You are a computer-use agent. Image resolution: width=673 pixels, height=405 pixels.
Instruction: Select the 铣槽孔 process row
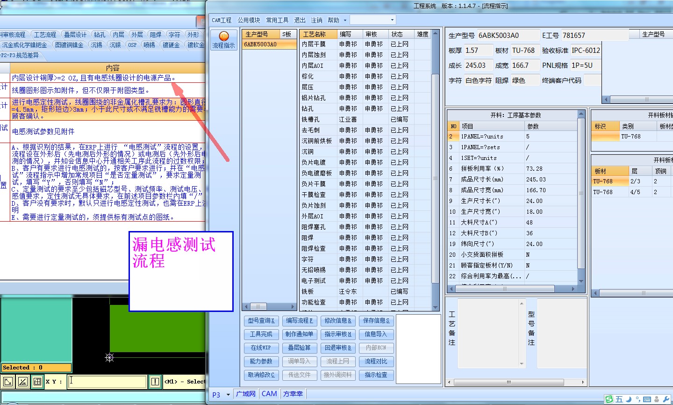(365, 119)
